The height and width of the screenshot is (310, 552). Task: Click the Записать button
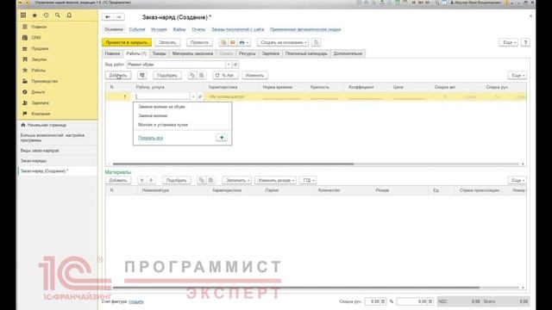[x=167, y=42]
